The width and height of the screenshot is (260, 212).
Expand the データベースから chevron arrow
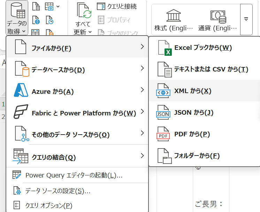pos(142,68)
